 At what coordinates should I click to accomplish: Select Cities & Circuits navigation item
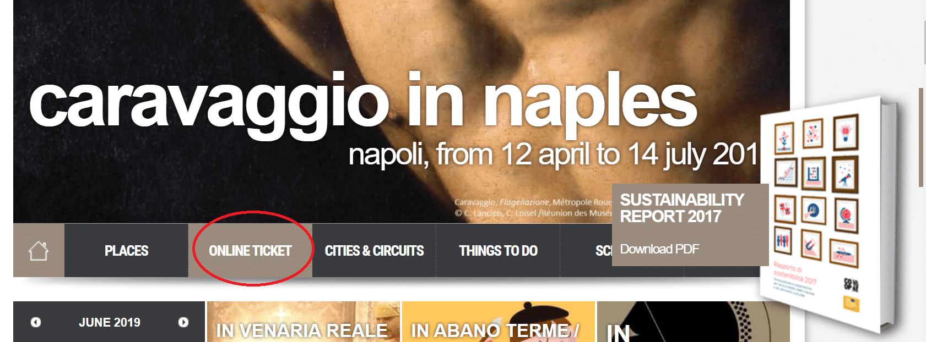point(374,251)
